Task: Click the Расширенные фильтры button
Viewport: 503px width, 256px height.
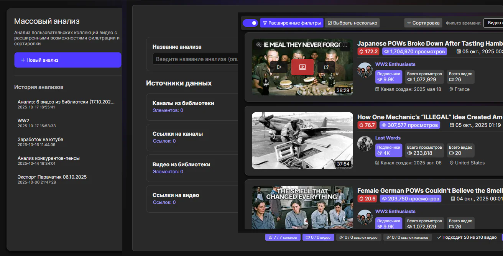Action: point(291,23)
